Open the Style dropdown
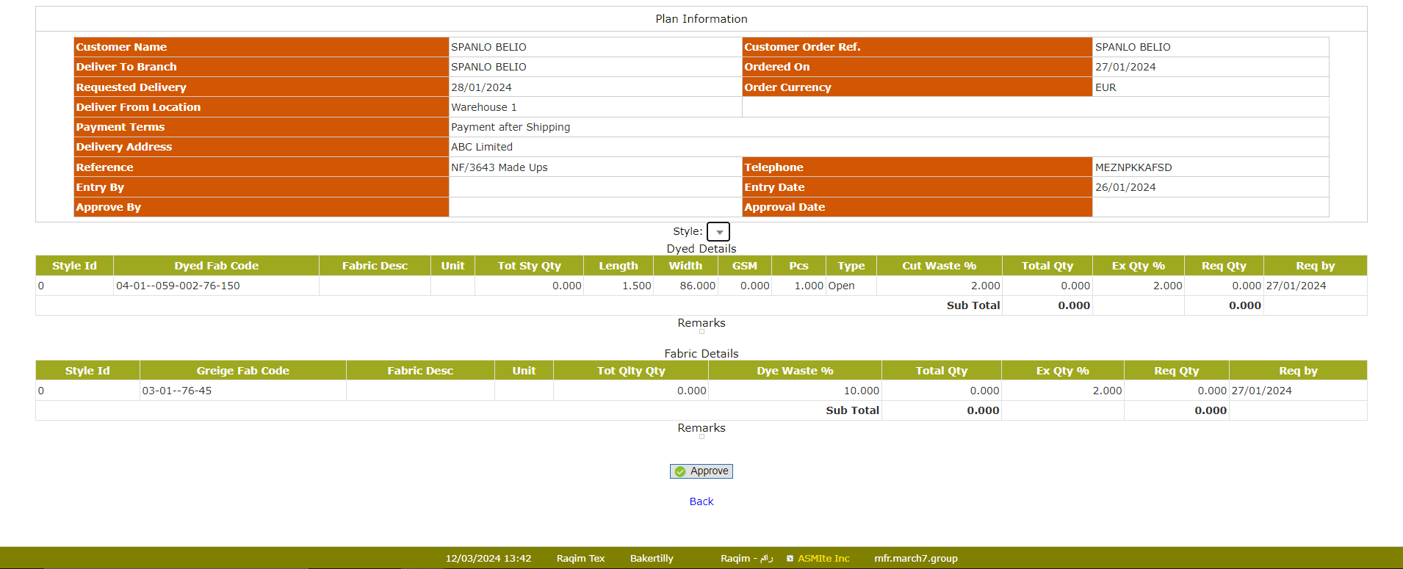 (x=718, y=232)
